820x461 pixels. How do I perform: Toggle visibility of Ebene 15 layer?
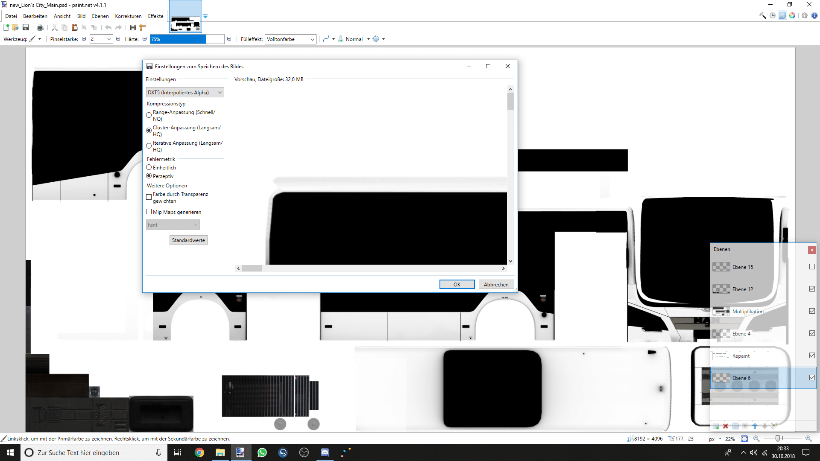(812, 267)
